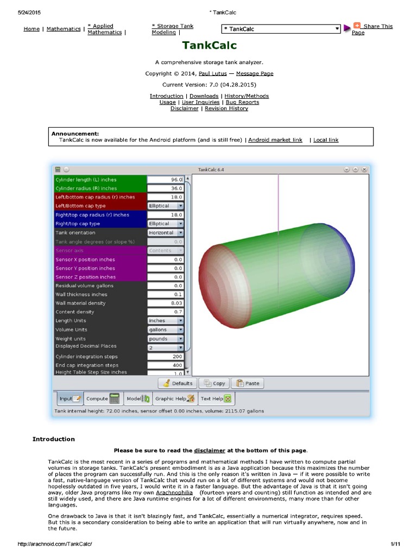
Task: Click the Defaults broom button
Action: [178, 383]
